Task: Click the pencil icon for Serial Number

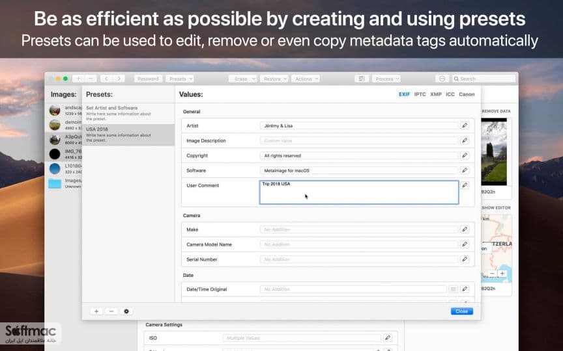Action: [465, 259]
